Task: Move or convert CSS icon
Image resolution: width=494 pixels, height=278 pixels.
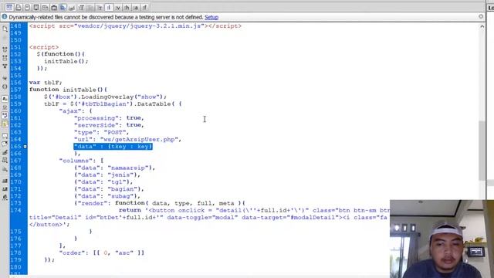Action: [5, 169]
